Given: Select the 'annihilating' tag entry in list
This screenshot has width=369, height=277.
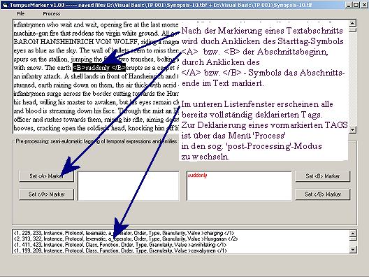Looking at the screenshot, I should point(120,245).
